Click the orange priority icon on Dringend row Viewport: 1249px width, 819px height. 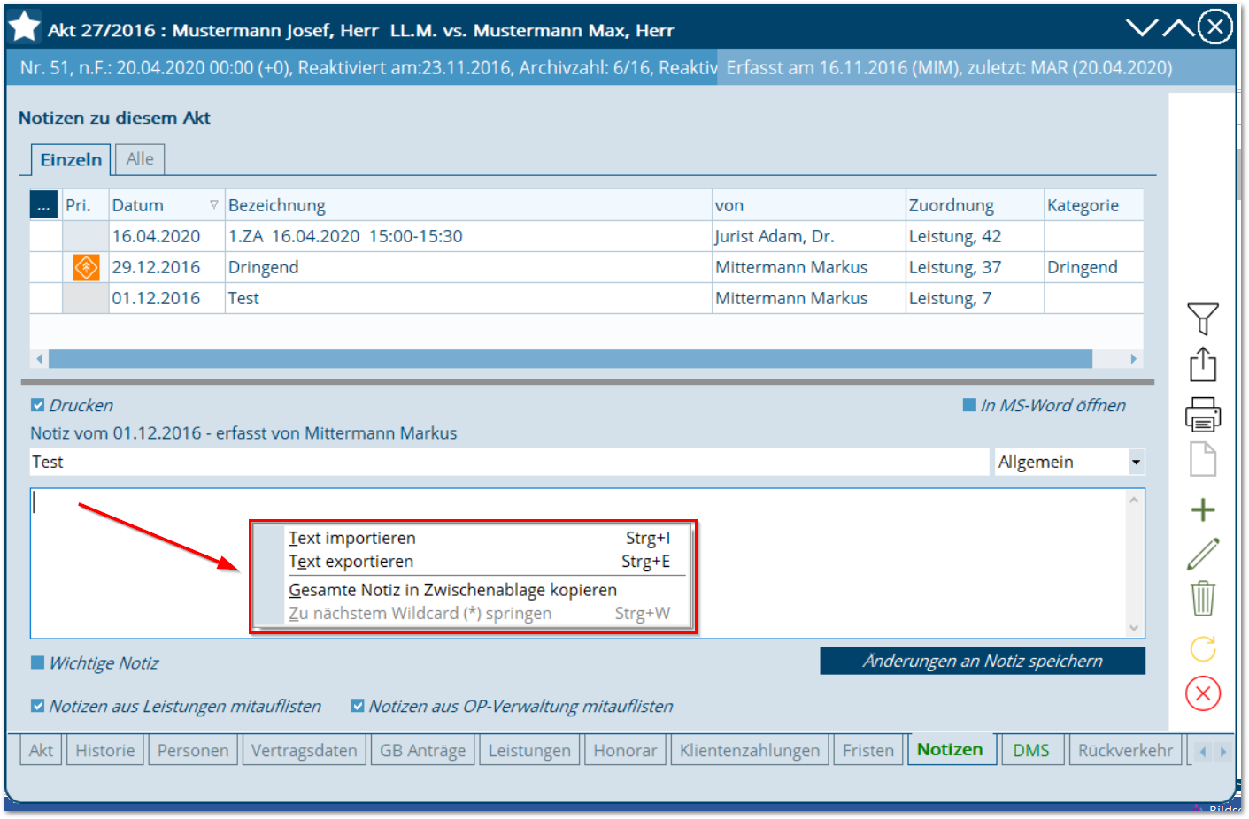pos(86,267)
